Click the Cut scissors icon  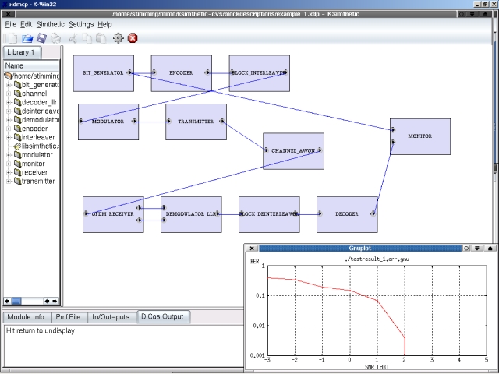pyautogui.click(x=73, y=37)
